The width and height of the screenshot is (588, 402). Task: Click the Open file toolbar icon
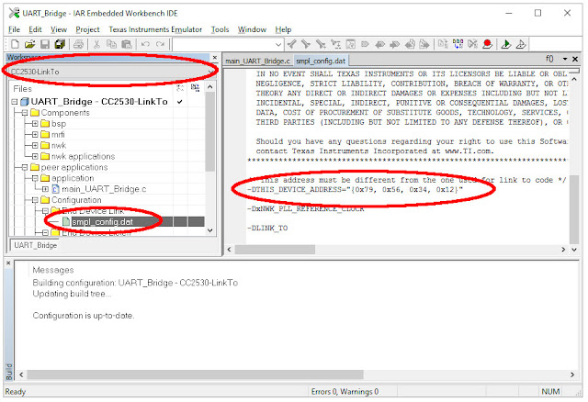click(30, 44)
